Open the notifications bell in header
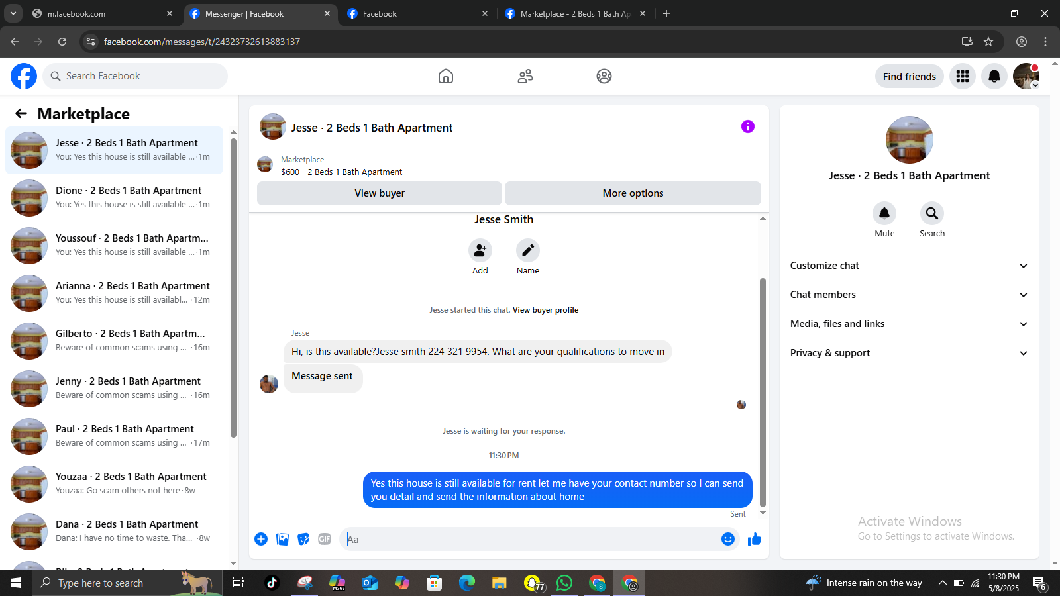Screen dimensions: 1060x596 [x=994, y=76]
